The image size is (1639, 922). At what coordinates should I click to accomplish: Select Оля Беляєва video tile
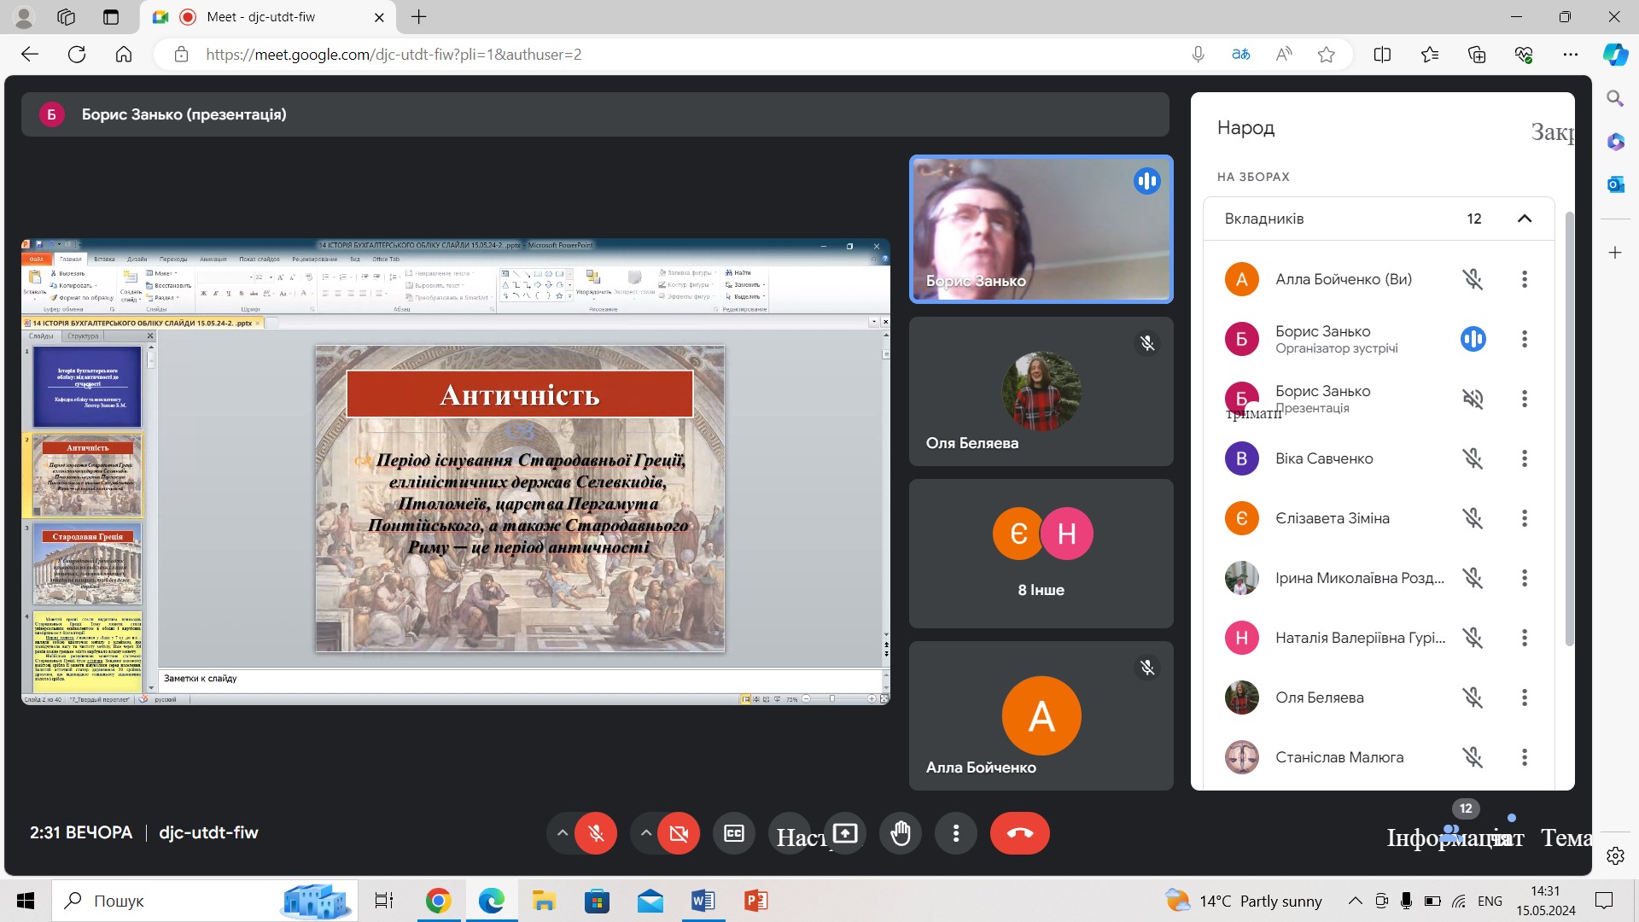(1041, 391)
